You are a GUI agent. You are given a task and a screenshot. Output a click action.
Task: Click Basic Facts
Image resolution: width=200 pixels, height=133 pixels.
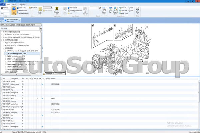[x=33, y=8]
